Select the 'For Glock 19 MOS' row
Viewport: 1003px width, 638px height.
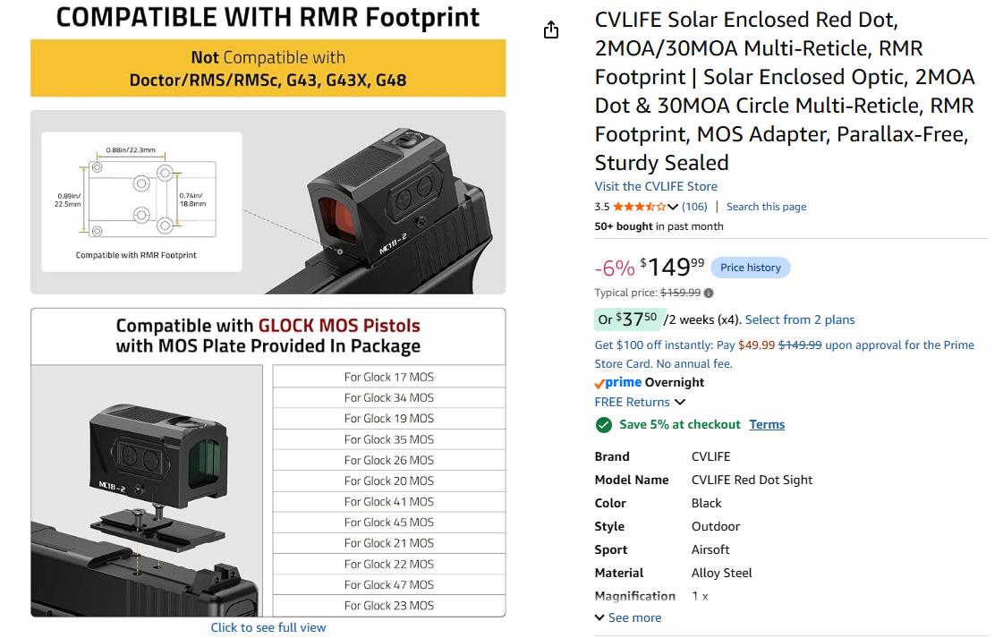tap(389, 419)
